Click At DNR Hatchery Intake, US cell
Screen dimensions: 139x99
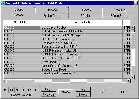click(x=82, y=51)
